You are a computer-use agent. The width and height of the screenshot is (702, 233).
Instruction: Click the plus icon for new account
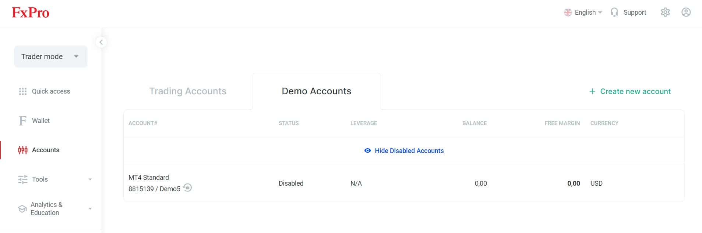tap(592, 91)
